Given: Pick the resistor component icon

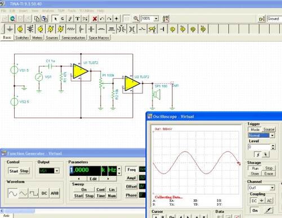Looking at the screenshot, I should [x=71, y=29].
